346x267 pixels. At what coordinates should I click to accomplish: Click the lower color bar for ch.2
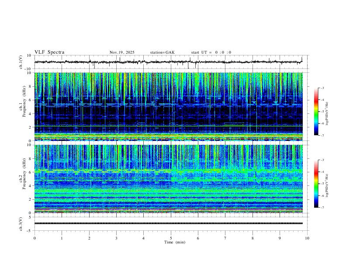316,184
